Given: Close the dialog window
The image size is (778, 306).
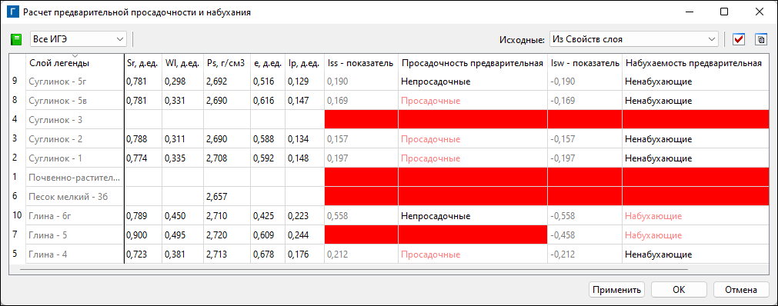Looking at the screenshot, I should click(759, 12).
